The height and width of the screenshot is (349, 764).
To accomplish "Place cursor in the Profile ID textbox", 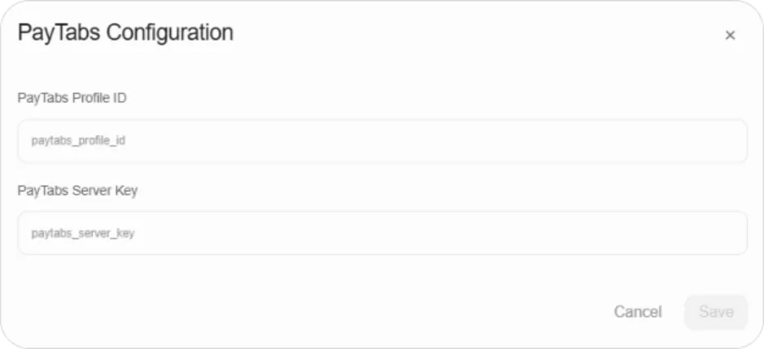I will coord(382,142).
